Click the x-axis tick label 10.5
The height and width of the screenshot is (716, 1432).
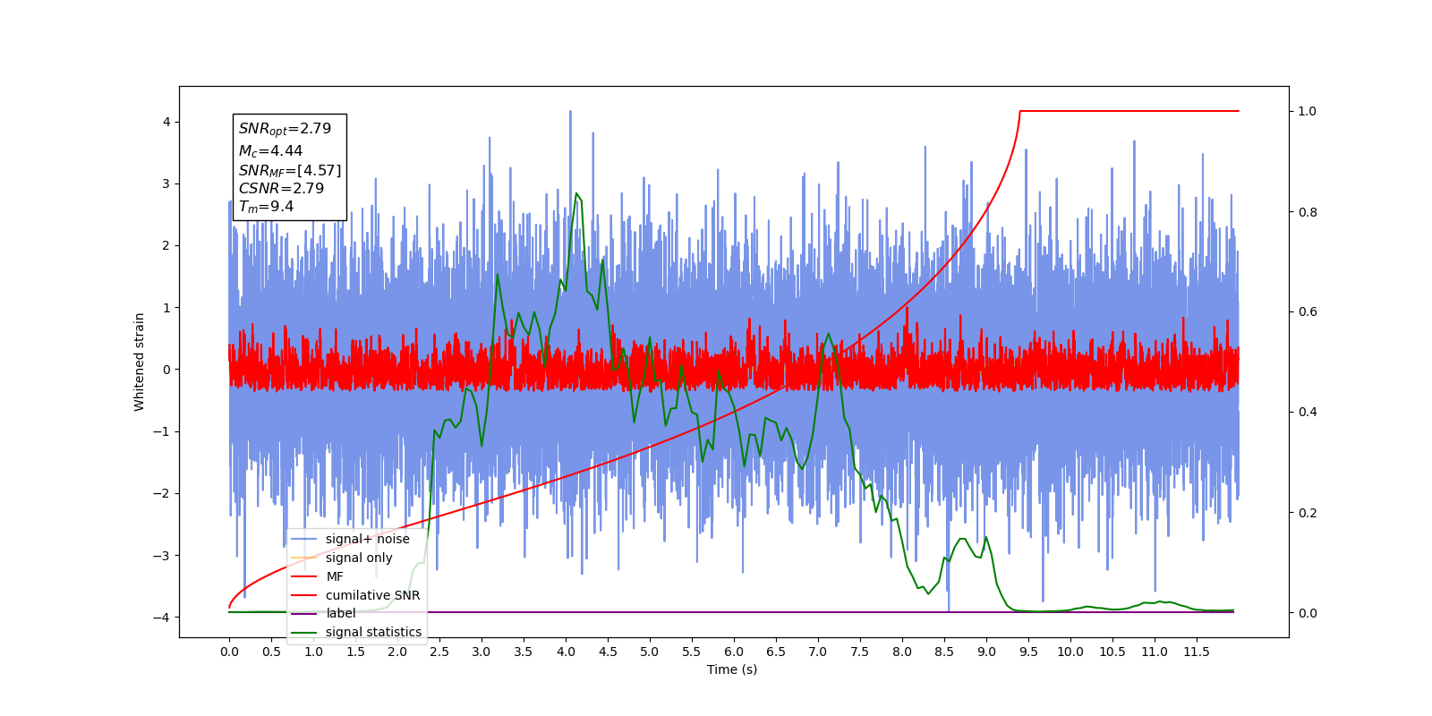point(1112,652)
